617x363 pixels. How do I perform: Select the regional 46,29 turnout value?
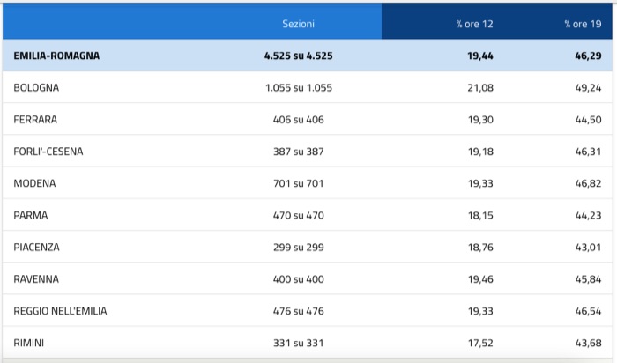click(x=587, y=56)
